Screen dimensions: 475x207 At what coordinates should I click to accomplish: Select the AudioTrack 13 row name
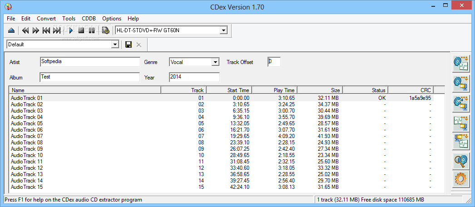[27, 174]
